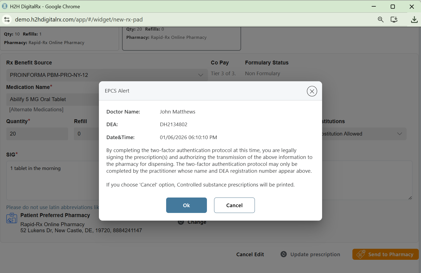Click Ok to confirm EPCS authentication
The width and height of the screenshot is (421, 273).
coord(186,205)
